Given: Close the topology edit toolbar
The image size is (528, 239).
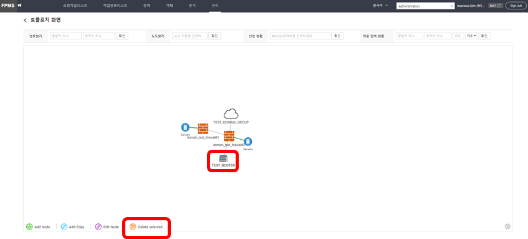Looking at the screenshot, I should pos(507,227).
